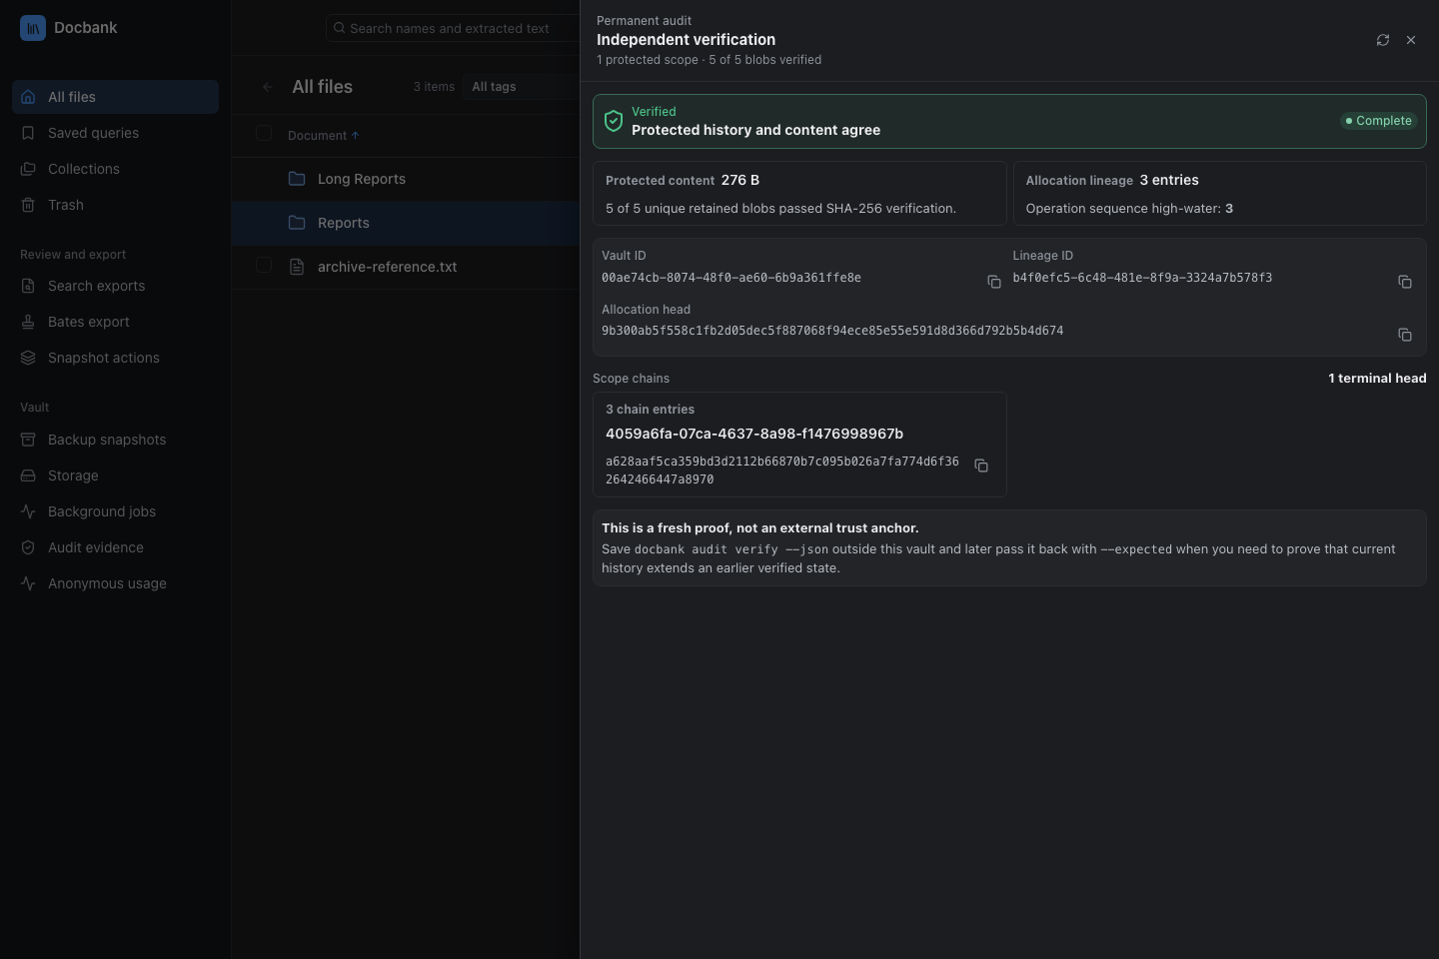Click back arrow beside All files heading
Image resolution: width=1439 pixels, height=959 pixels.
tap(267, 87)
